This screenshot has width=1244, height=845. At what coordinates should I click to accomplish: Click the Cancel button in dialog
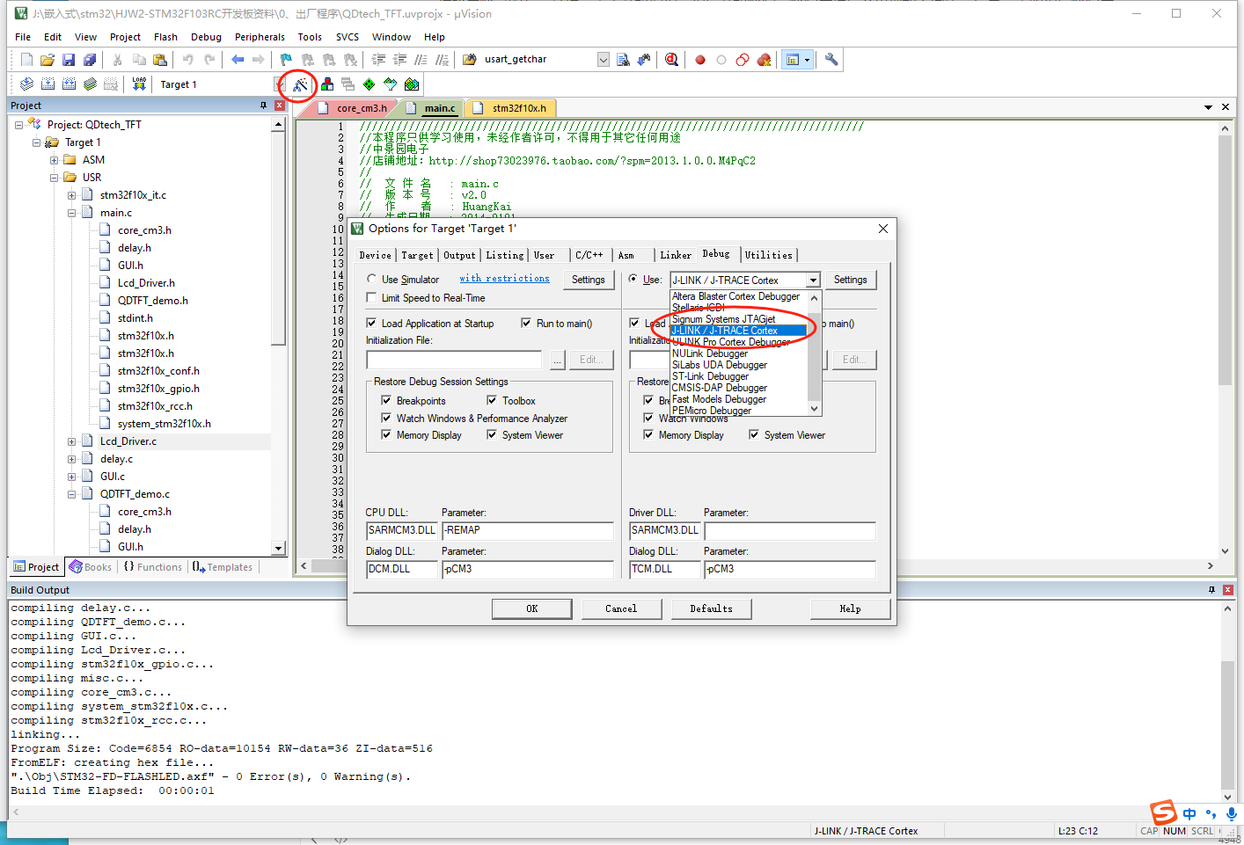tap(621, 608)
